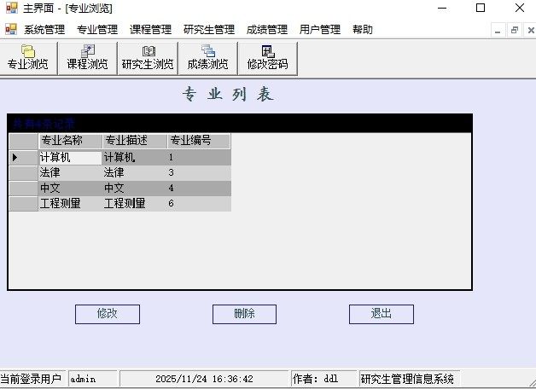Click the 当前登录用户 status bar label
The height and width of the screenshot is (389, 536).
pos(31,379)
